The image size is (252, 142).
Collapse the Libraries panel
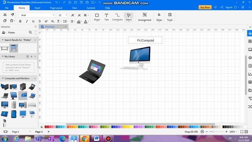pyautogui.click(x=36, y=27)
